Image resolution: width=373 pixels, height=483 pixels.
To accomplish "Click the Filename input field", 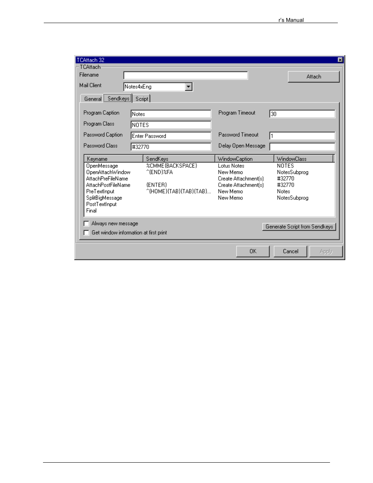I will click(x=185, y=75).
